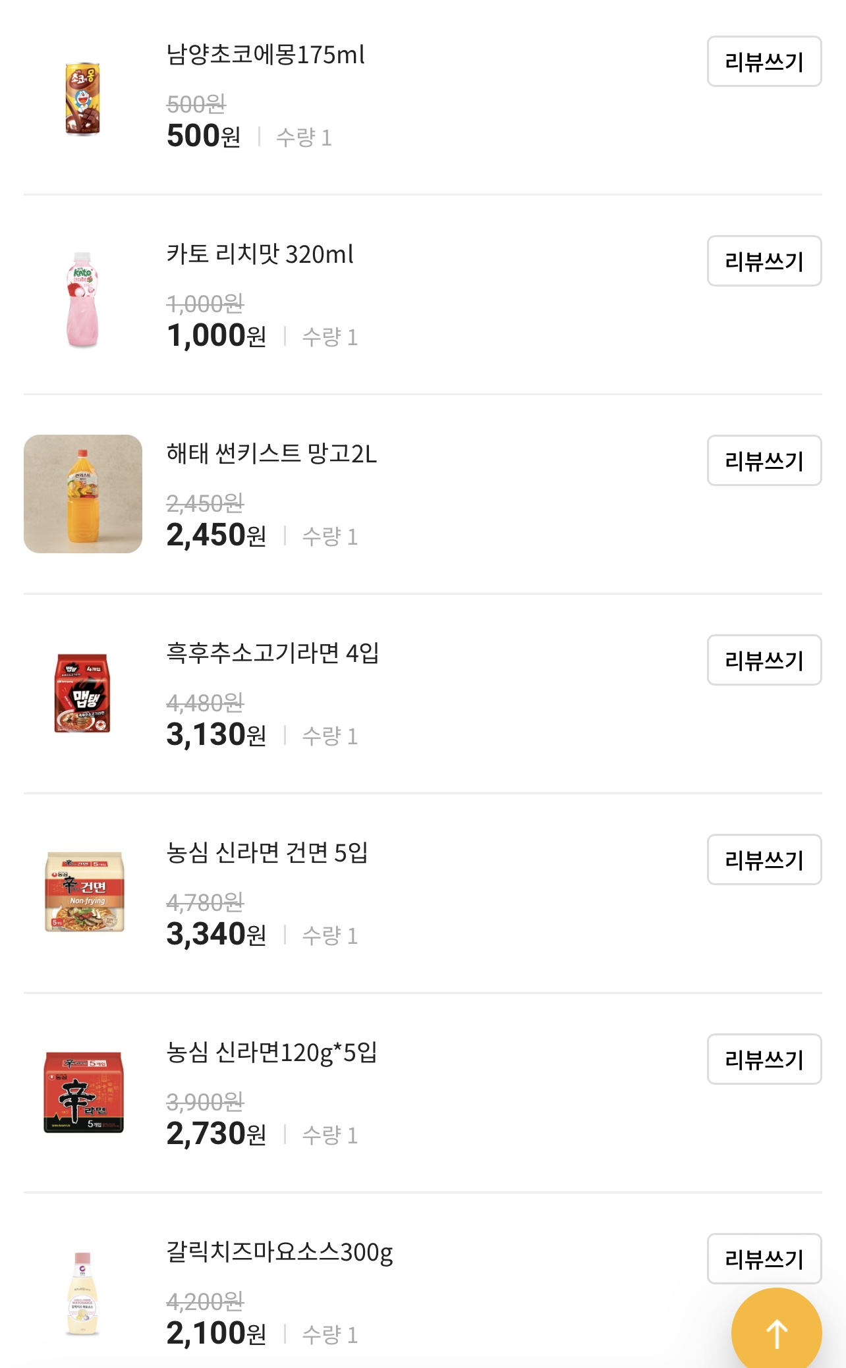Write review for 농심 신라면 건면 5입

[764, 860]
